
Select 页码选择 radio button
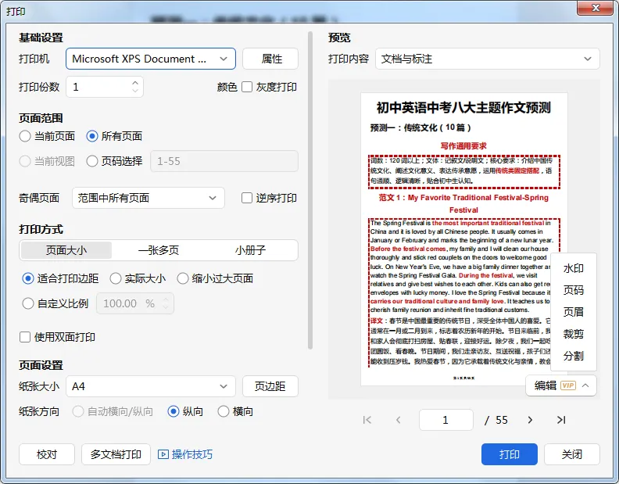(x=92, y=161)
